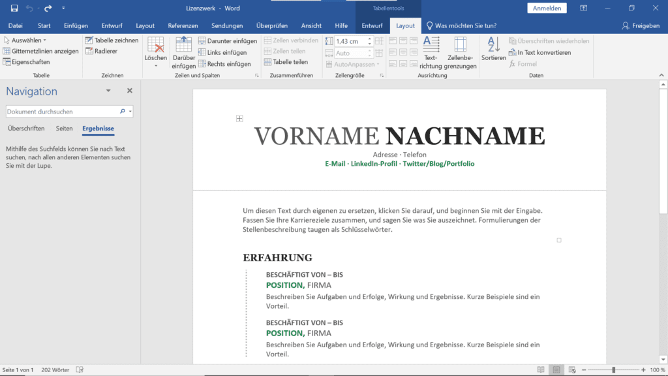This screenshot has width=668, height=376.
Task: Open Navigation pane options dropdown arrow
Action: point(108,91)
